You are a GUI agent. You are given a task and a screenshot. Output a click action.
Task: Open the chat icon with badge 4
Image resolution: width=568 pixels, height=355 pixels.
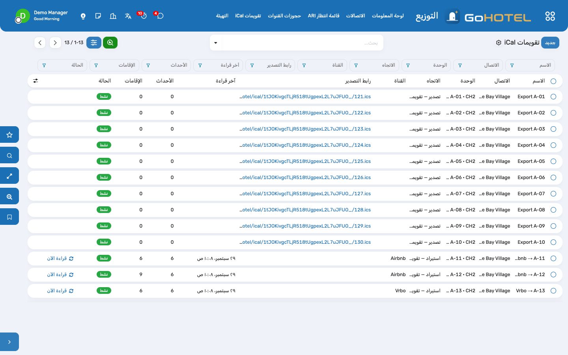click(x=160, y=16)
